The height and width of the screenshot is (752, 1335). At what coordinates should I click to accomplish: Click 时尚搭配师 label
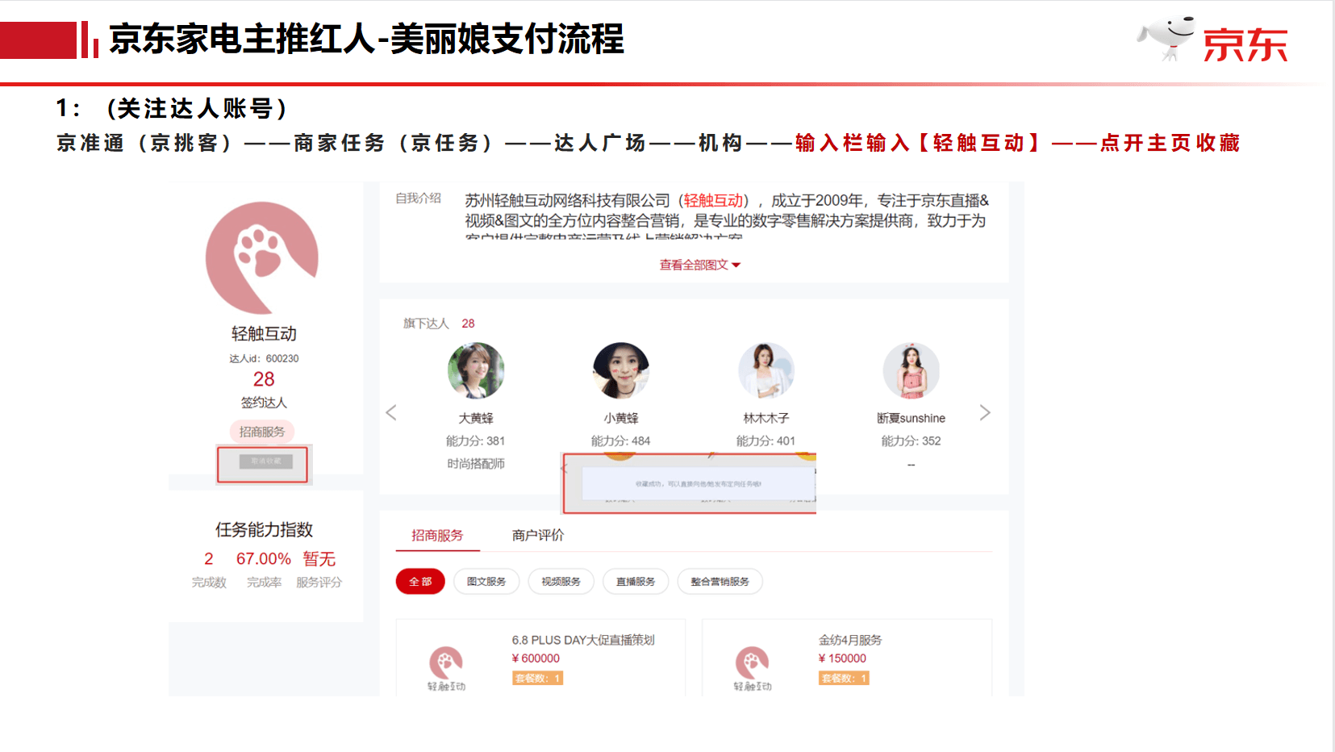[x=476, y=463]
